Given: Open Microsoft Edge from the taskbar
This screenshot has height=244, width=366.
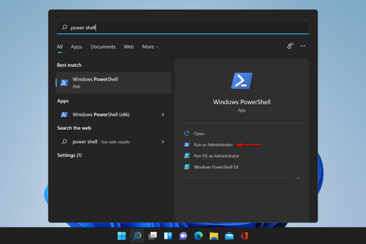Looking at the screenshot, I should pos(198,236).
